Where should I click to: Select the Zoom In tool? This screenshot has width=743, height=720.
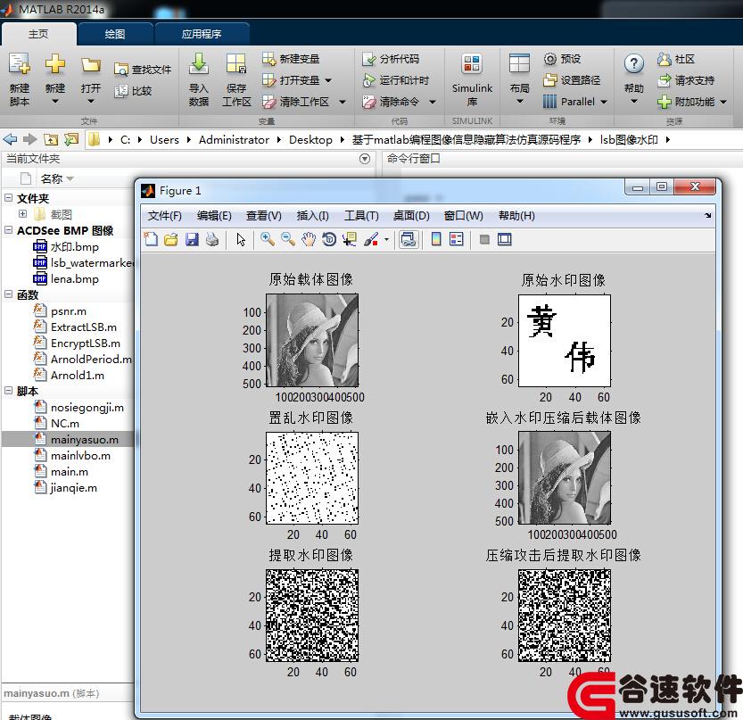[x=268, y=239]
